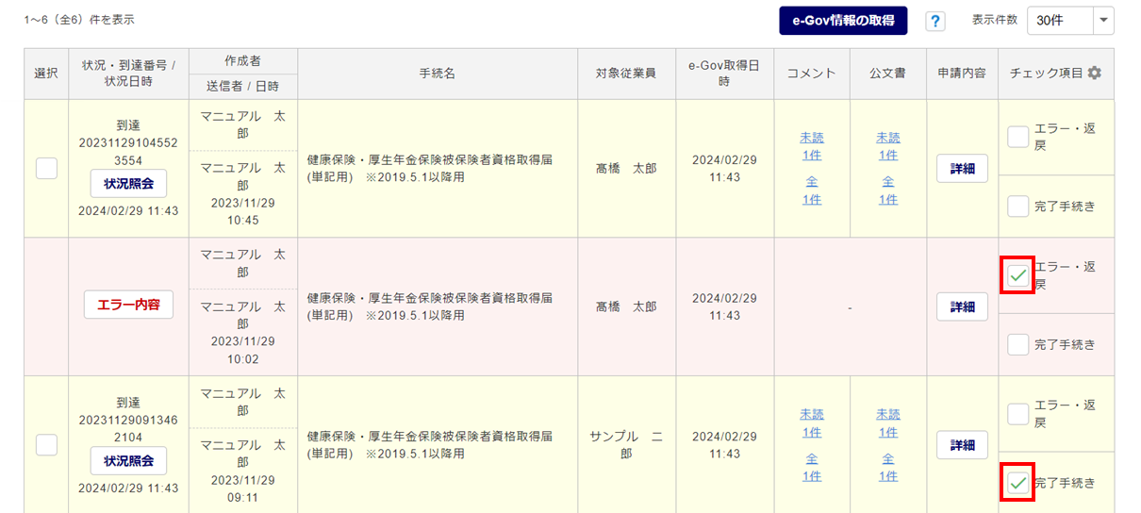The width and height of the screenshot is (1141, 513).
Task: Click the 手続名 column header
Action: coord(437,74)
